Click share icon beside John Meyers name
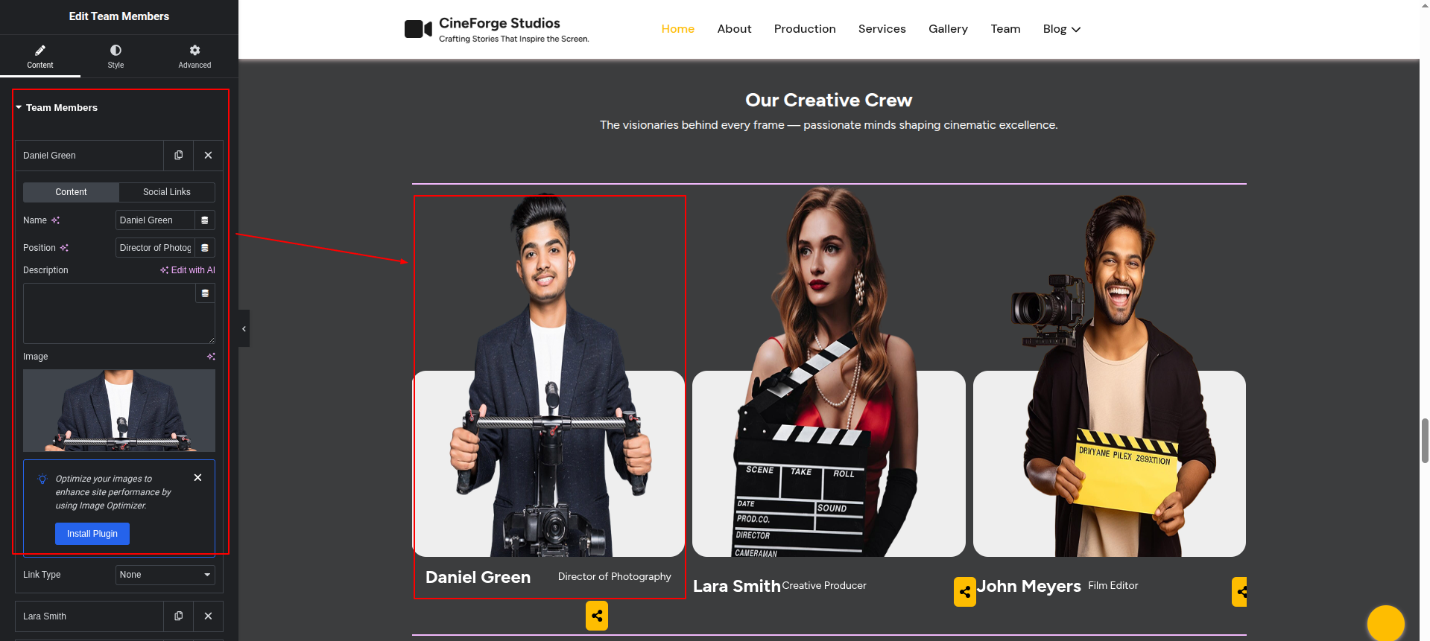Screen dimensions: 1430x641 964,592
